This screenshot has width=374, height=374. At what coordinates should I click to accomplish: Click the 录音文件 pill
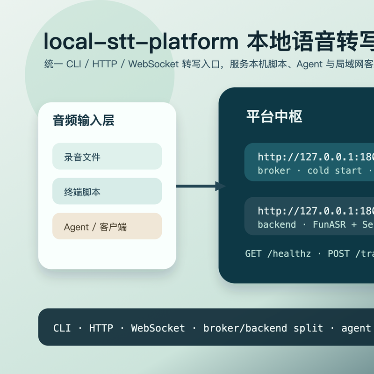[107, 157]
